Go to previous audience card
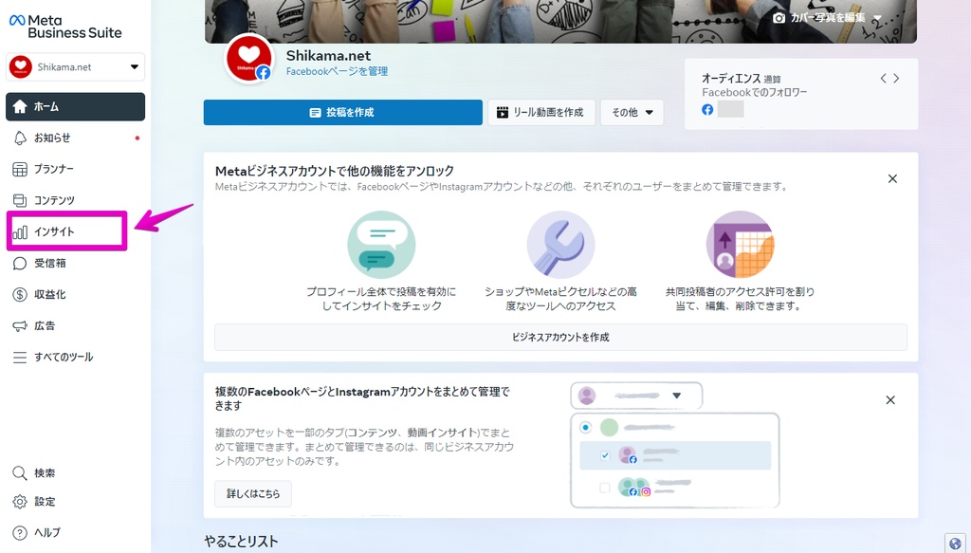This screenshot has width=971, height=553. click(x=884, y=78)
